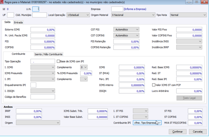Click IRRF field in Ambos
209x137 pixels.
[29, 111]
